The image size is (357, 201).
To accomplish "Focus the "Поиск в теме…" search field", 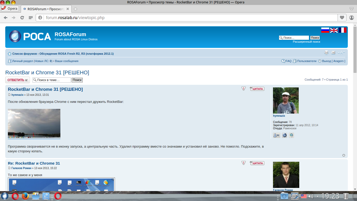I will pos(52,80).
